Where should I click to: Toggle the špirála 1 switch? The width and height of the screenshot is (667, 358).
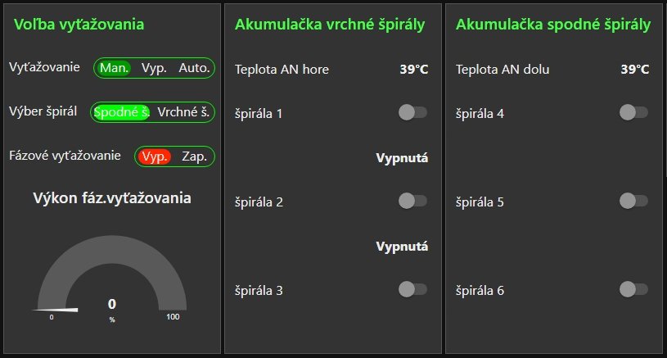point(412,112)
